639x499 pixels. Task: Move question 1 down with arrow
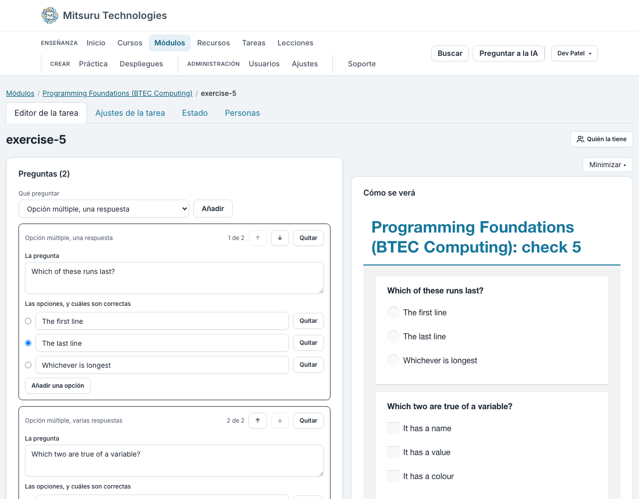pyautogui.click(x=280, y=238)
